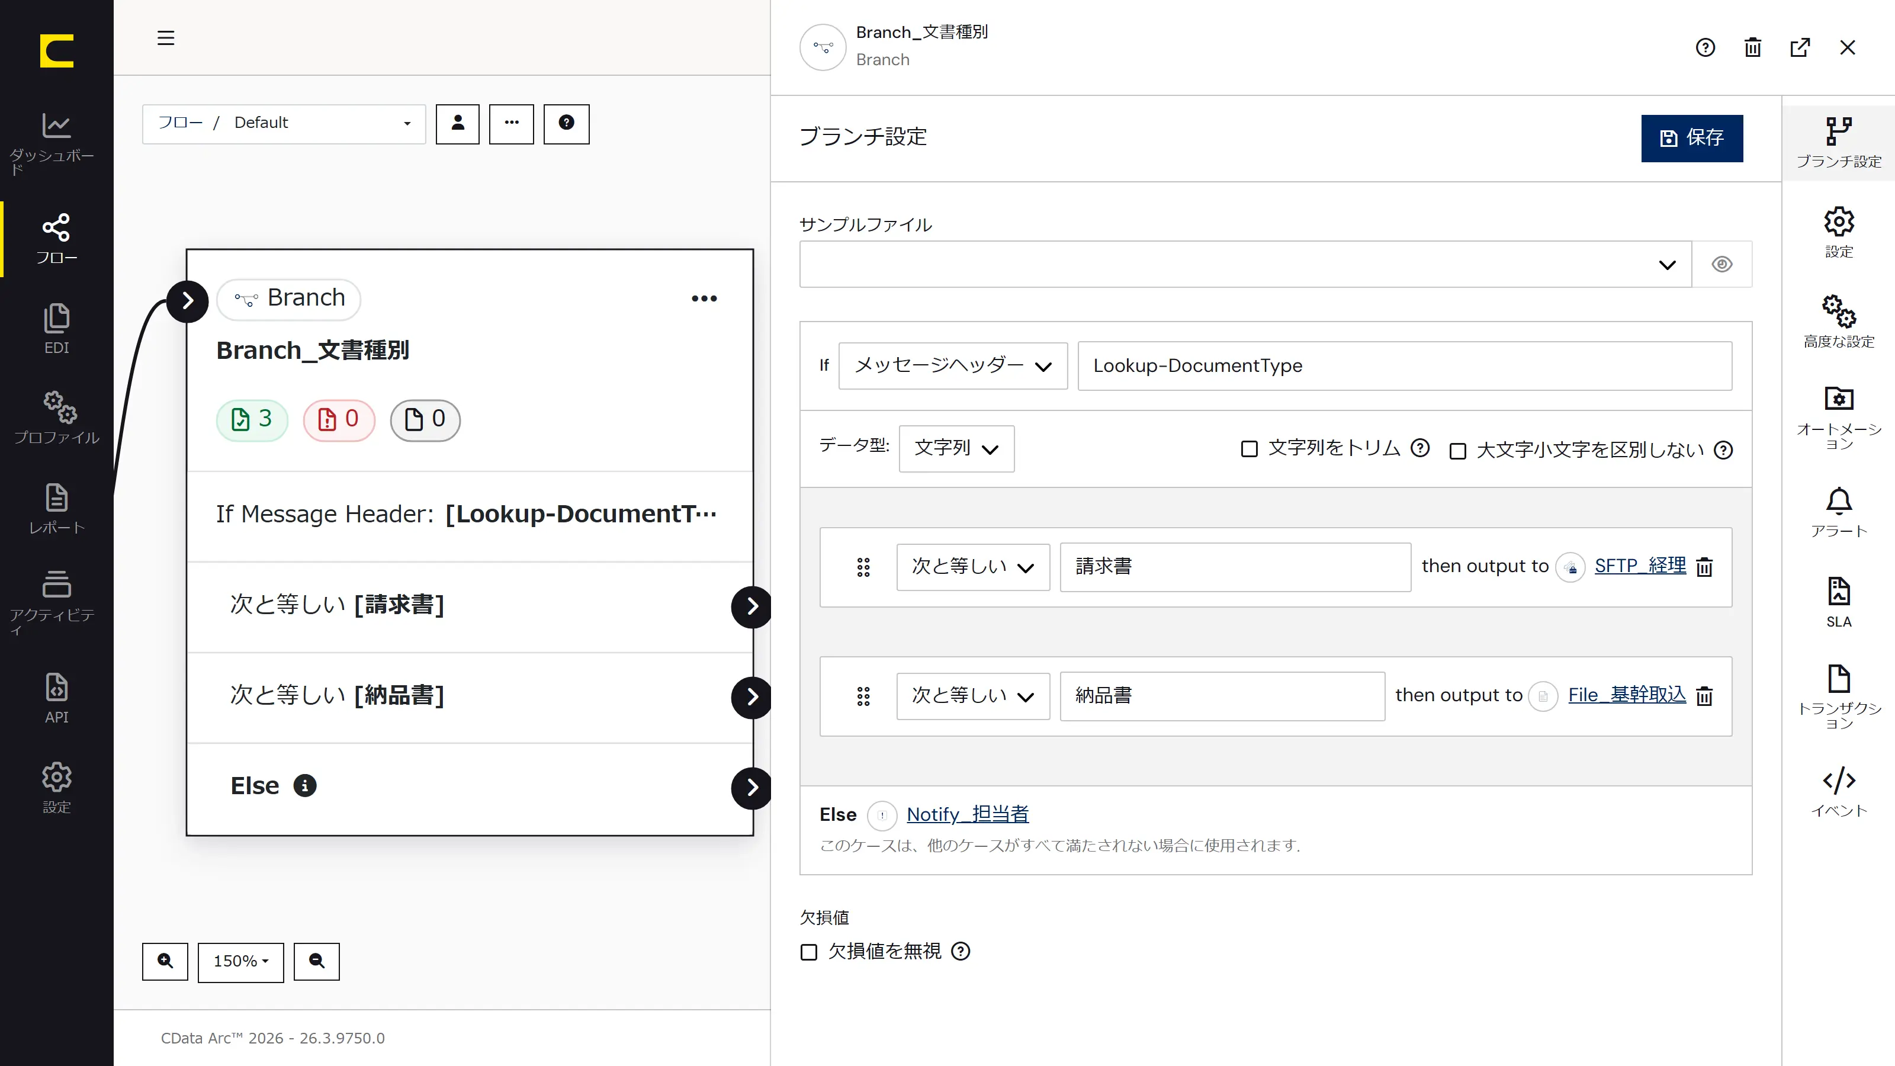Delete the 納品書 condition row
This screenshot has width=1895, height=1066.
pyautogui.click(x=1704, y=695)
